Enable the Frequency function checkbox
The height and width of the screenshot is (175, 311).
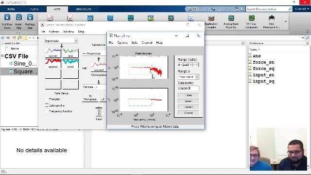click(x=47, y=111)
